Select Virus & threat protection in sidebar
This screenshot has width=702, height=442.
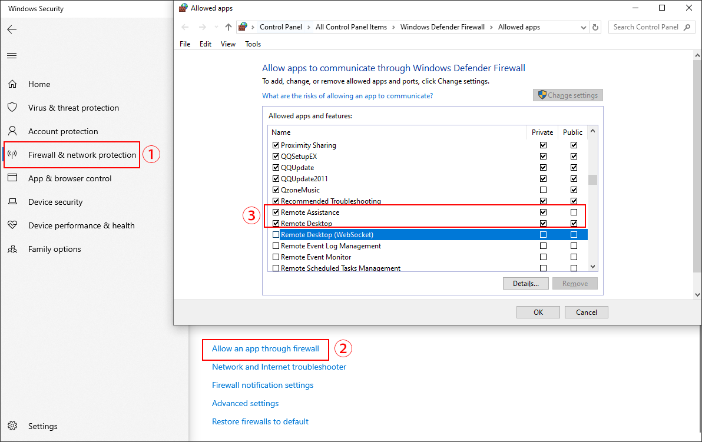coord(74,108)
